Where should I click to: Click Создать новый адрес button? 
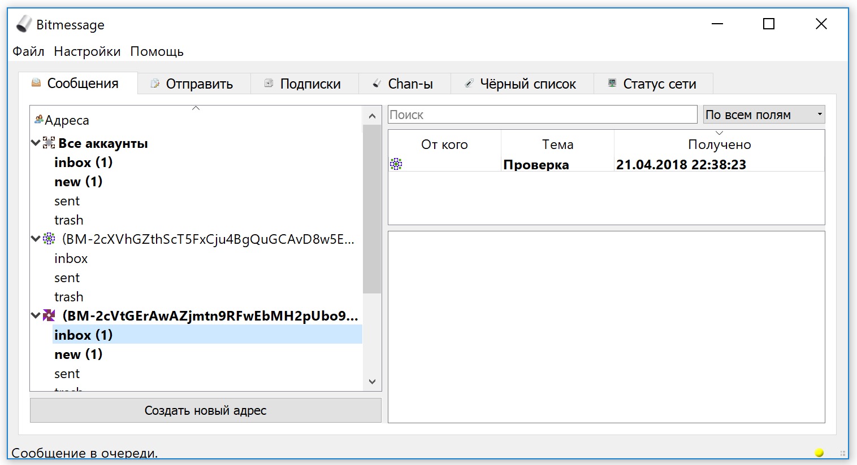pos(205,410)
